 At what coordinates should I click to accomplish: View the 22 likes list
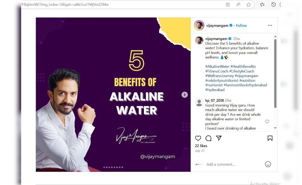point(201,146)
